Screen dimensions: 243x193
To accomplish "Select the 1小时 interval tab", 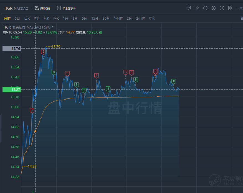I will pos(118,18).
